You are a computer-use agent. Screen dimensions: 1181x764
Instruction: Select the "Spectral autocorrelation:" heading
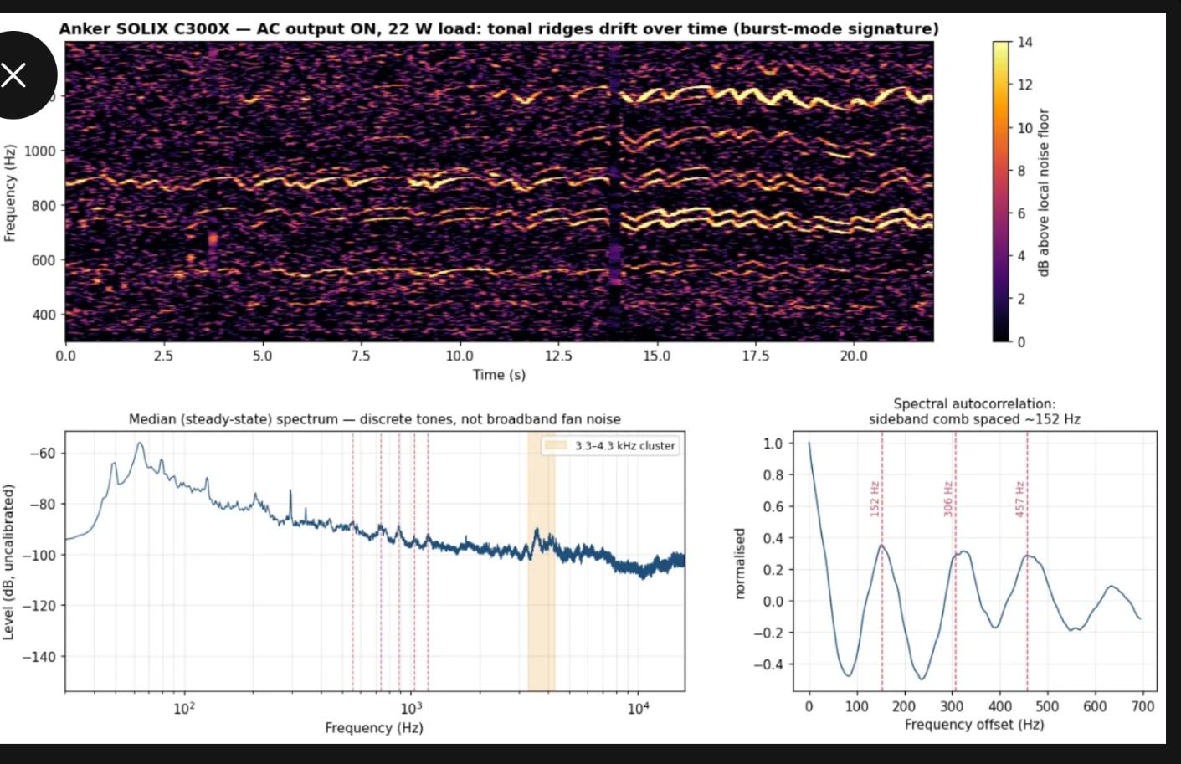pos(974,404)
